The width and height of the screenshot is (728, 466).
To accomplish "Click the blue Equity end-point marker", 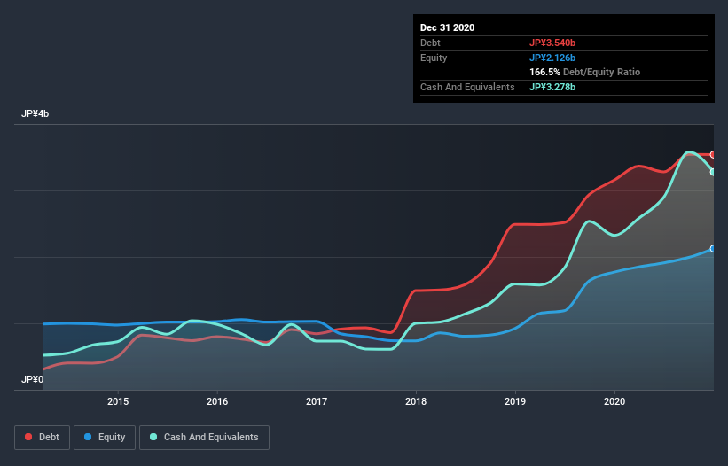I will coord(713,249).
